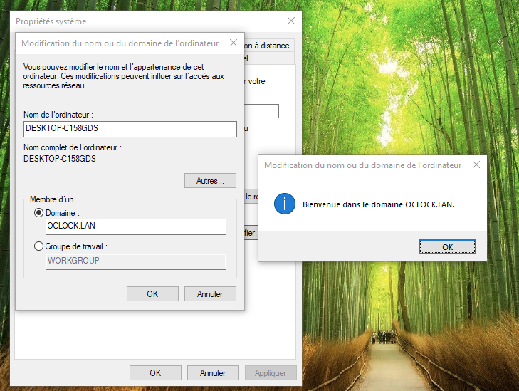
Task: Select the Domaine radio button
Action: pyautogui.click(x=38, y=212)
